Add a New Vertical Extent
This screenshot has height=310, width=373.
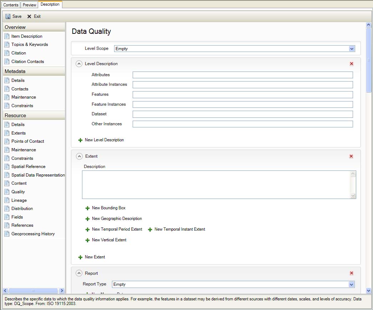109,240
